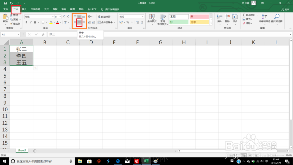Apply the yellow fill color bucket
Screen dimensions: 293x165
coord(51,23)
